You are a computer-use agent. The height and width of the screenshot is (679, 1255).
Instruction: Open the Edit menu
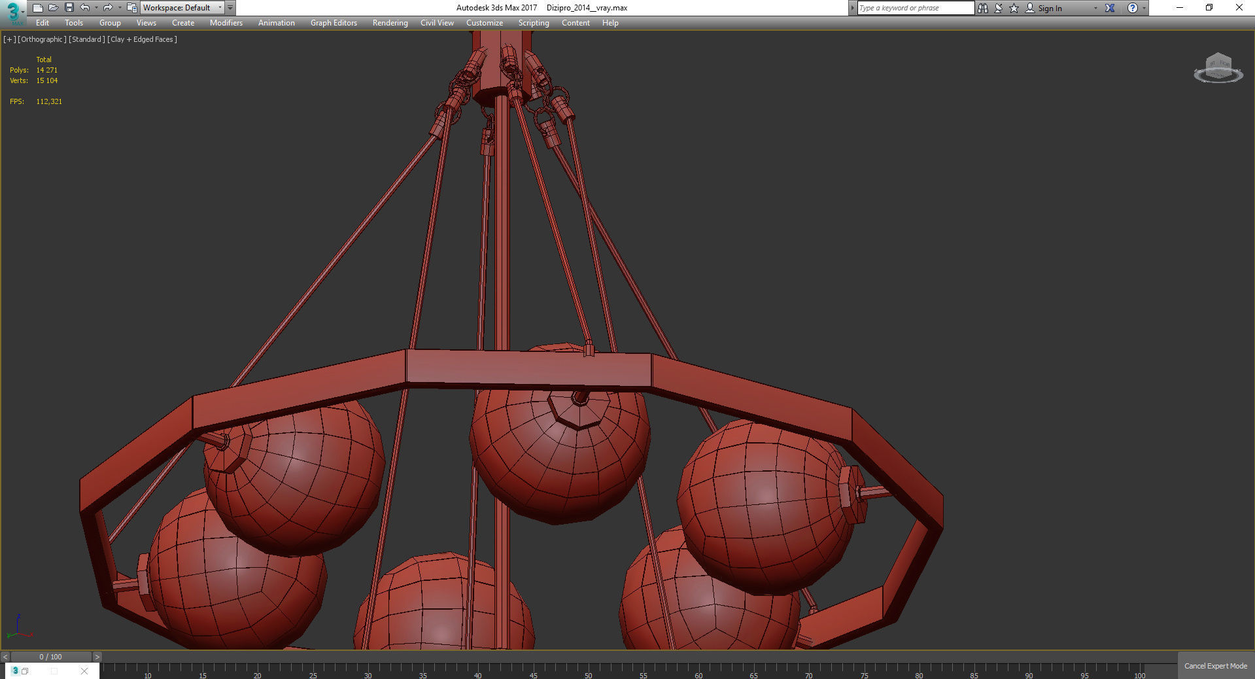point(43,23)
